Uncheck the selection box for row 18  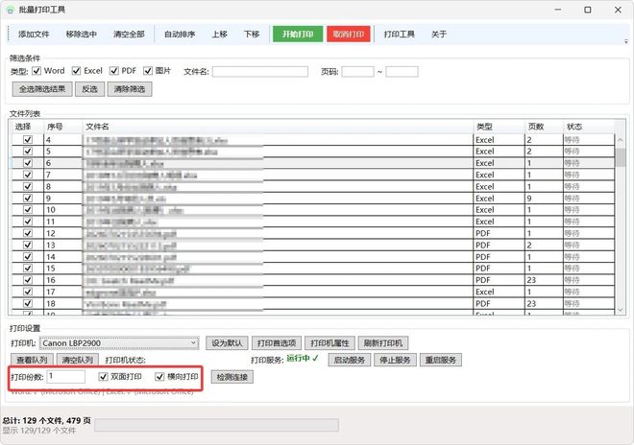(x=28, y=304)
